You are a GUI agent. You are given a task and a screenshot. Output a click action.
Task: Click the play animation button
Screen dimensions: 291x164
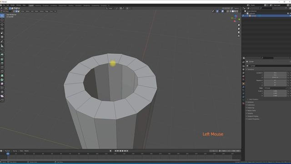pyautogui.click(x=122, y=151)
